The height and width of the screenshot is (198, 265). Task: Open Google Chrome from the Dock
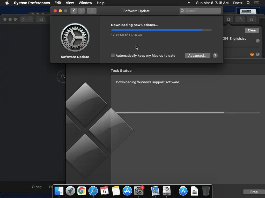point(82,191)
